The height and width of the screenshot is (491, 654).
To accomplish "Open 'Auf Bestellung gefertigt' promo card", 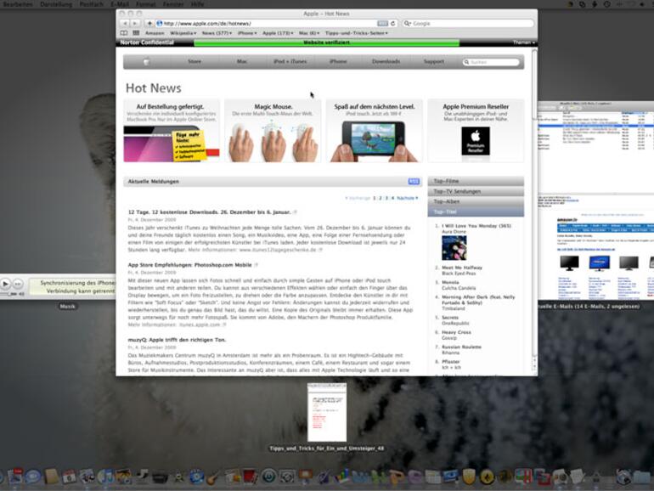I will click(x=172, y=131).
